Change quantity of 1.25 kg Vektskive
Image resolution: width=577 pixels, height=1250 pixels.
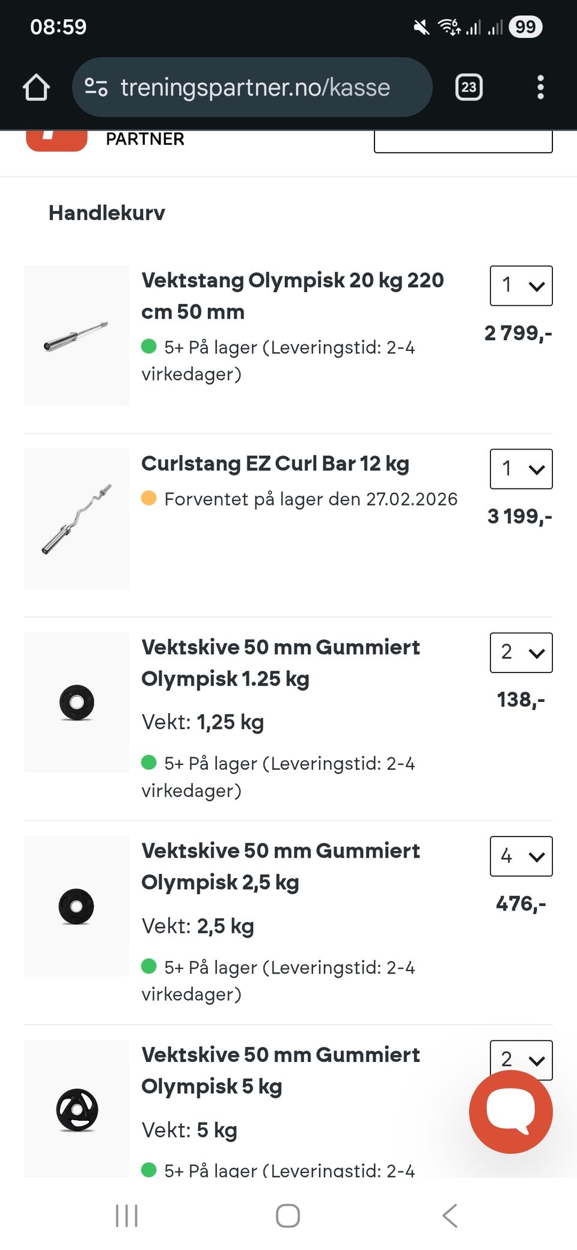coord(521,653)
